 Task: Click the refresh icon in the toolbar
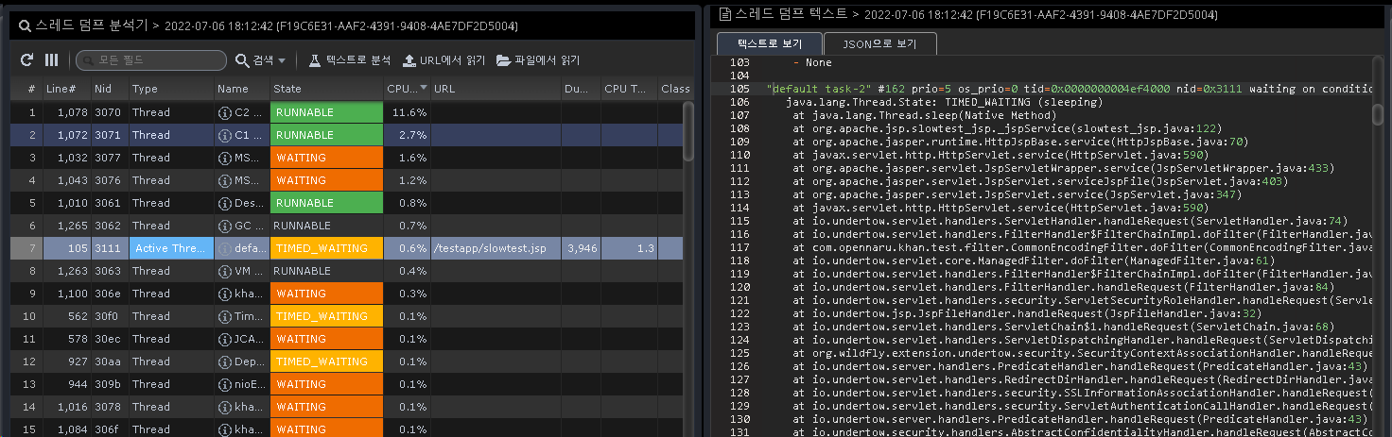tap(26, 60)
